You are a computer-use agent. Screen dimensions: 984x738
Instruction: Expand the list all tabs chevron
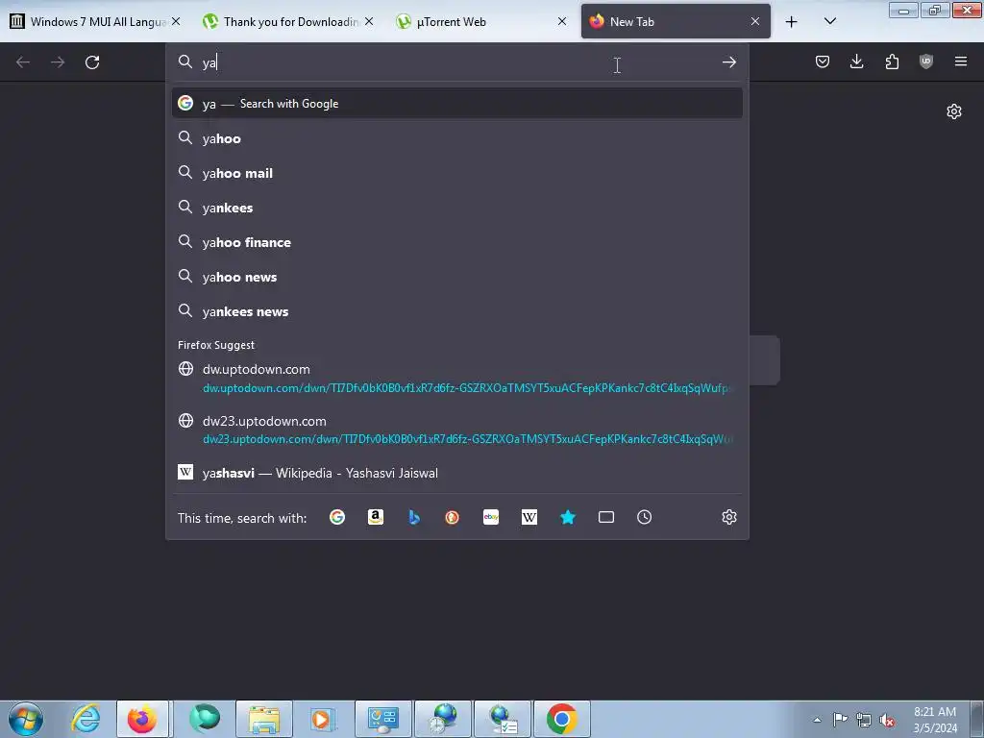click(x=829, y=22)
